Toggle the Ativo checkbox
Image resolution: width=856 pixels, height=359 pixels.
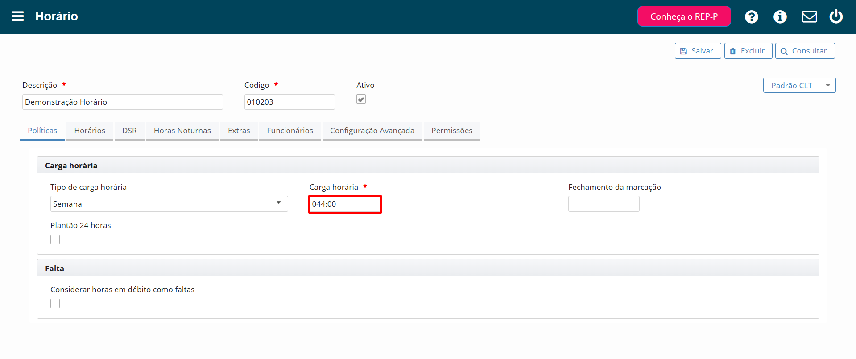pyautogui.click(x=361, y=99)
